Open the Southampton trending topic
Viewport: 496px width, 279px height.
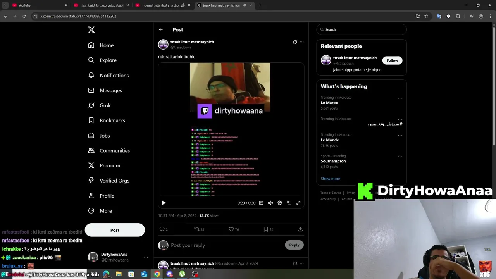click(x=333, y=161)
